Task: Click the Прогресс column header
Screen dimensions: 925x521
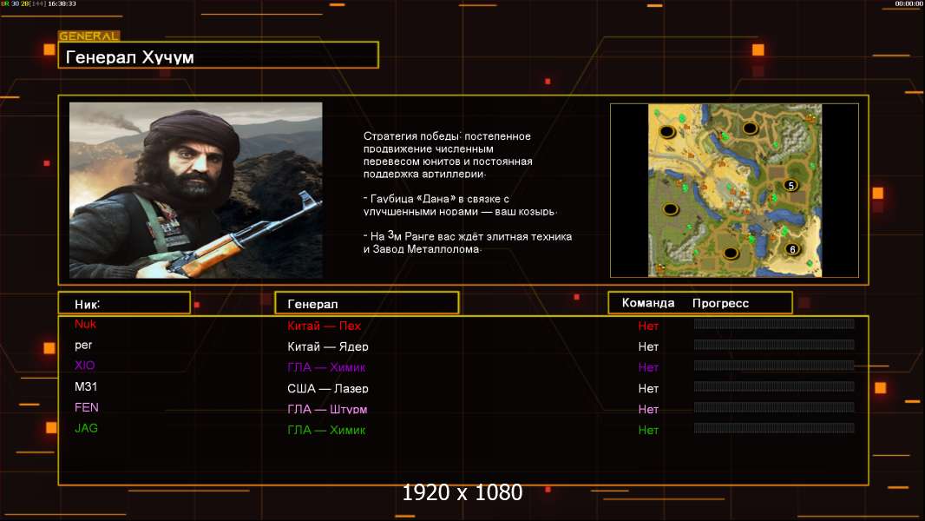Action: click(x=720, y=303)
